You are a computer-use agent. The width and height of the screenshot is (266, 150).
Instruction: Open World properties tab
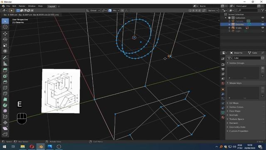223,83
